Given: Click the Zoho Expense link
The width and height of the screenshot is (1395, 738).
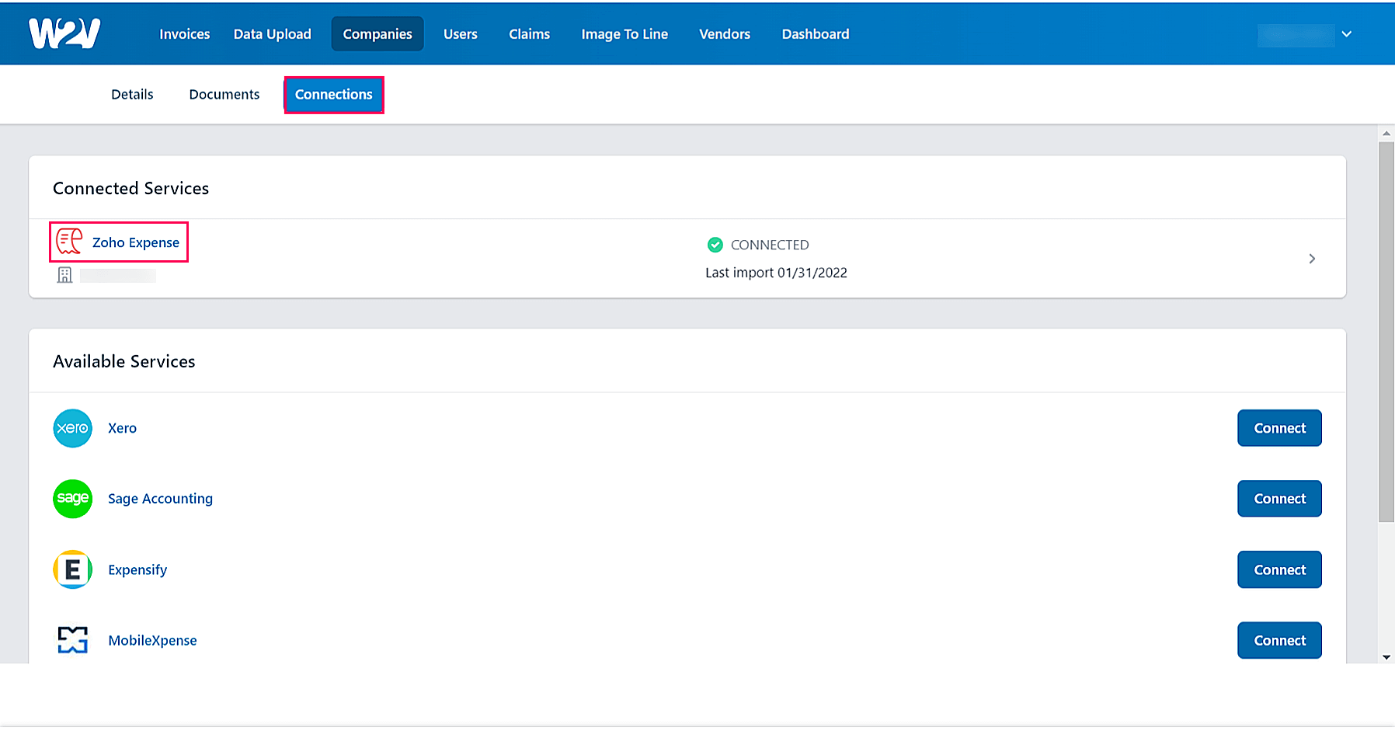Looking at the screenshot, I should click(135, 242).
